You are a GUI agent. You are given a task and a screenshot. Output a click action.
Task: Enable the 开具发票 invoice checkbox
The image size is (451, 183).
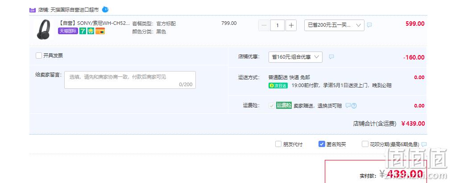point(39,56)
